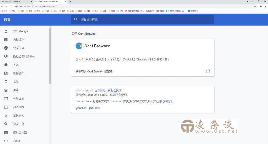Open the 新标签页 sidebar section
Image resolution: width=268 pixels, height=144 pixels.
pyautogui.click(x=19, y=73)
